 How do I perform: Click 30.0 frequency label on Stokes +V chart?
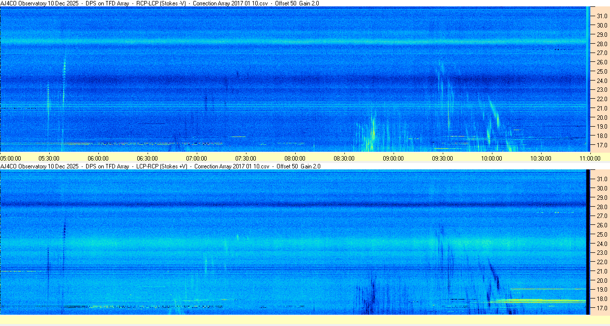(602, 188)
